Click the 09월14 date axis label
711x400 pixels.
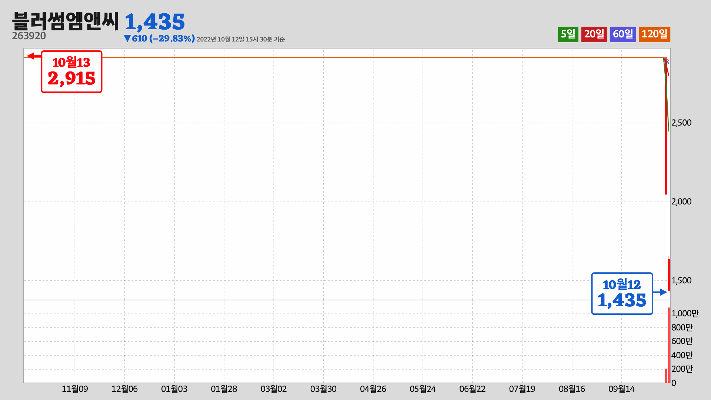tap(621, 389)
